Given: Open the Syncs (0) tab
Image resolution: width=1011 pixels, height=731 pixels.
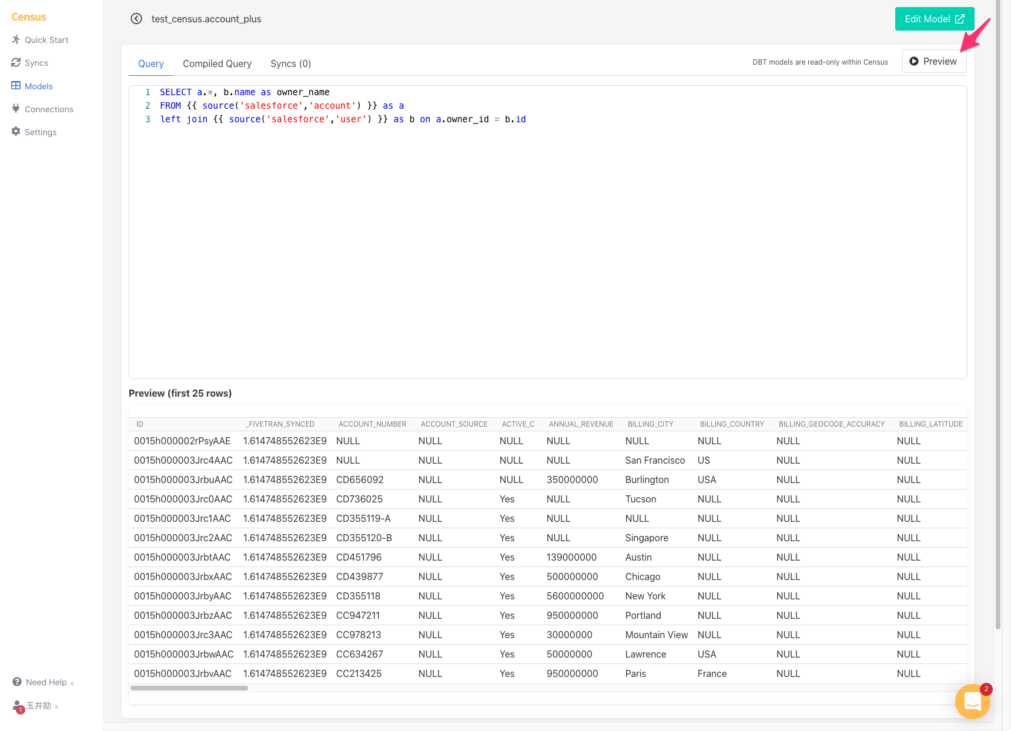Looking at the screenshot, I should 290,63.
